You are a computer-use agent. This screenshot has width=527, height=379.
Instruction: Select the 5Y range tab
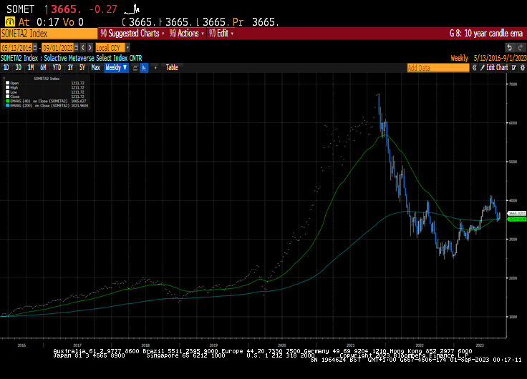point(82,68)
